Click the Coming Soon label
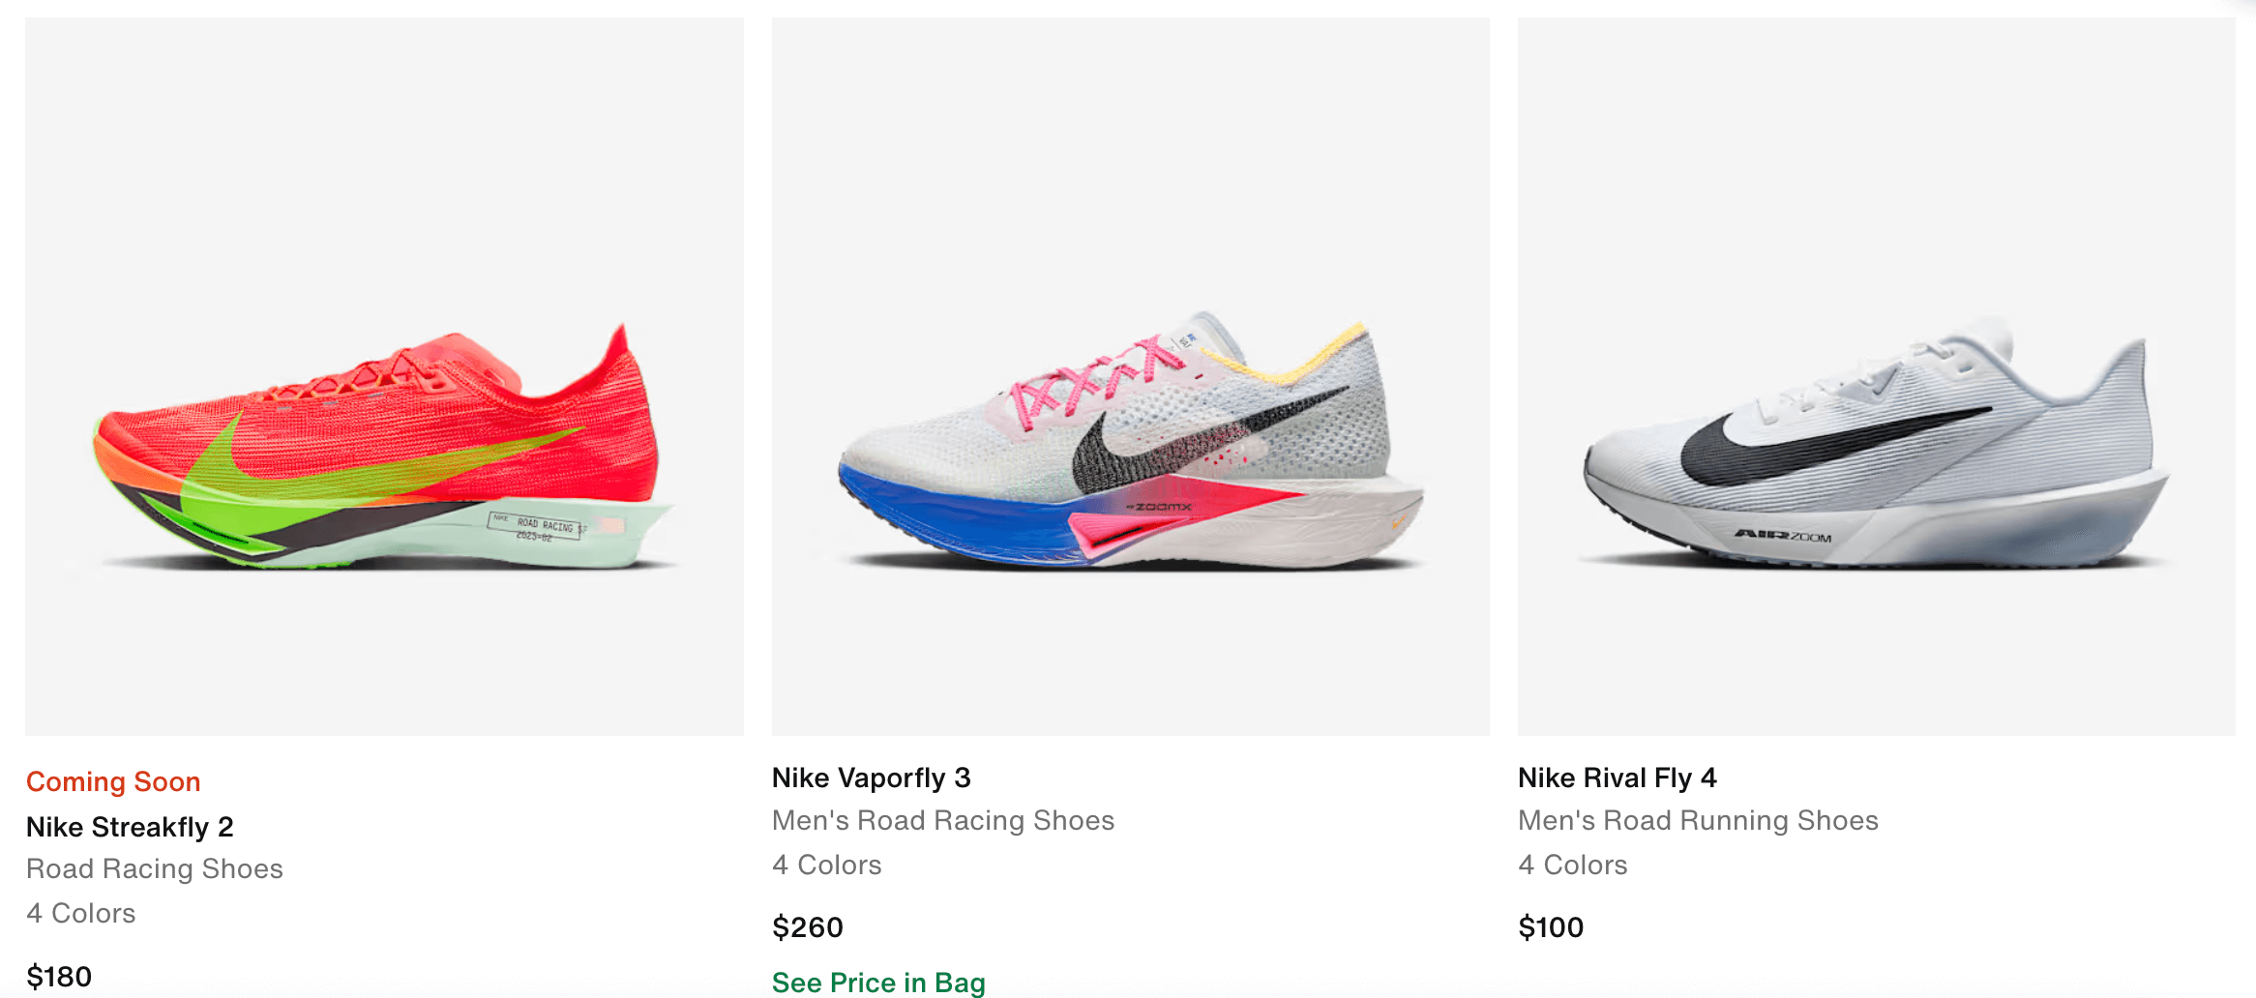2256x998 pixels. [113, 781]
